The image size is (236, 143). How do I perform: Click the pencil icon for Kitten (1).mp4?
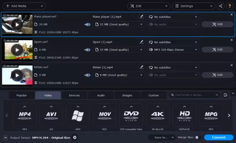tap(142, 67)
